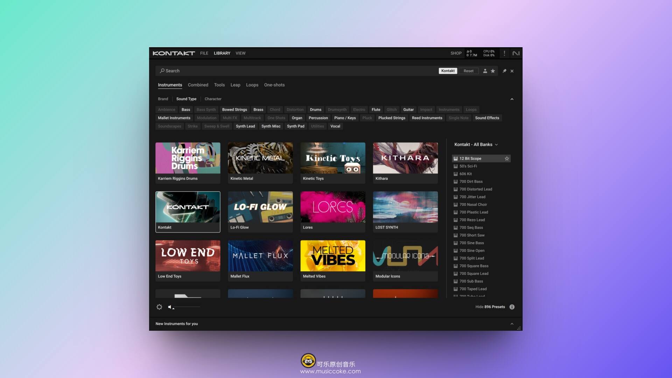The image size is (672, 378).
Task: Click the Native Instruments logo icon
Action: [516, 53]
